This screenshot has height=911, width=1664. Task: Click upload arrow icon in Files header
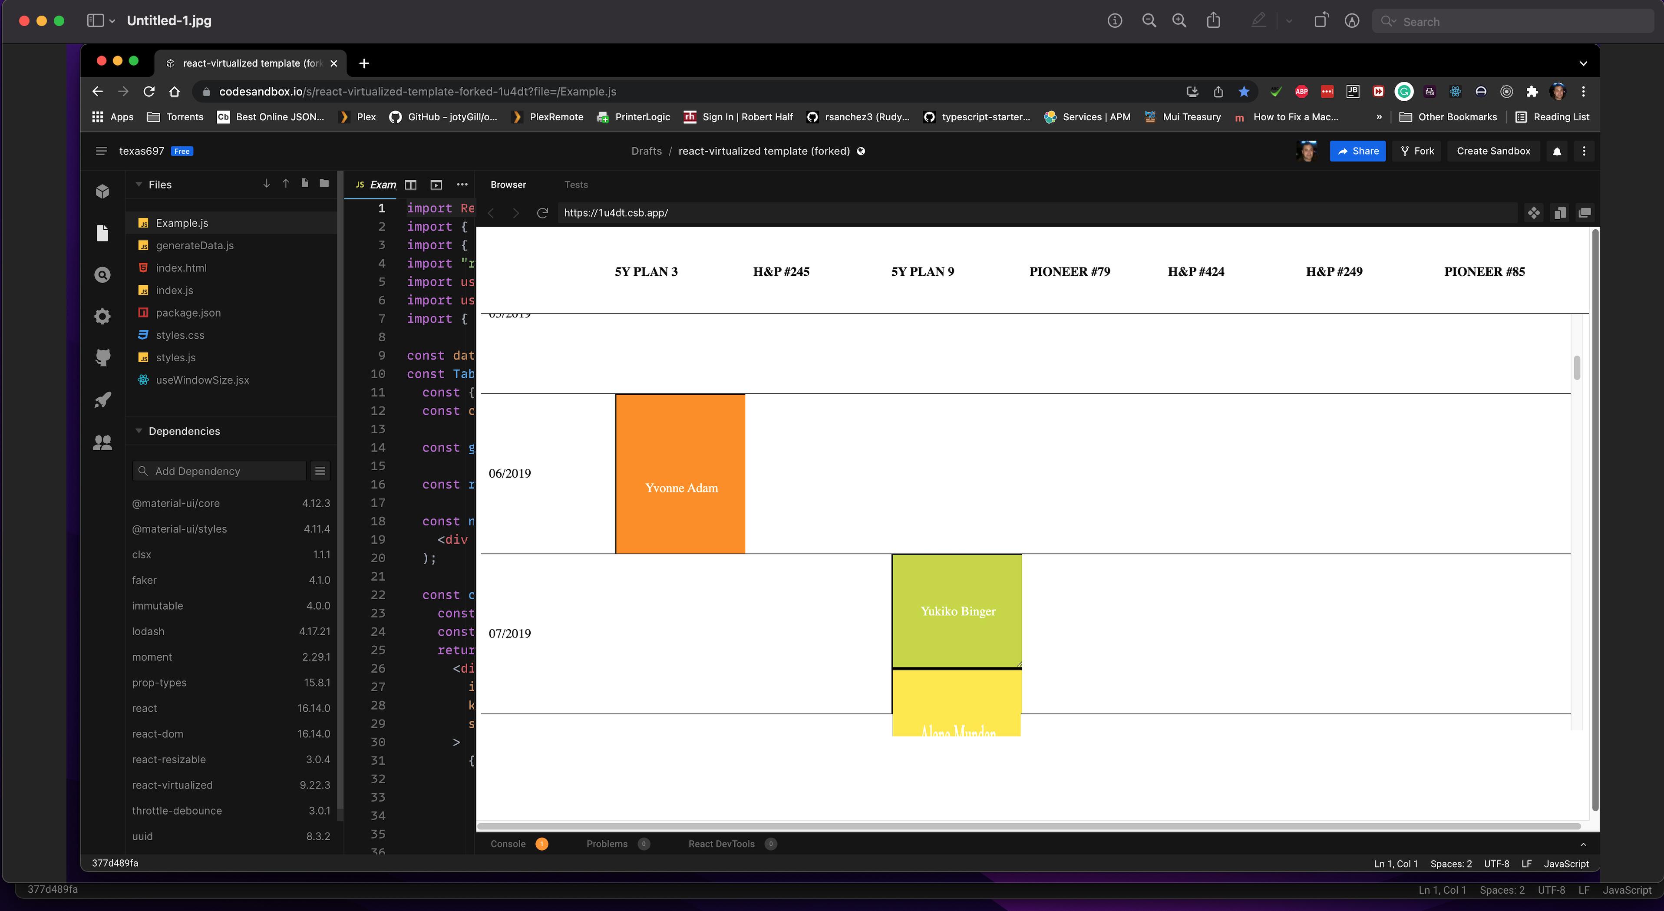tap(286, 184)
